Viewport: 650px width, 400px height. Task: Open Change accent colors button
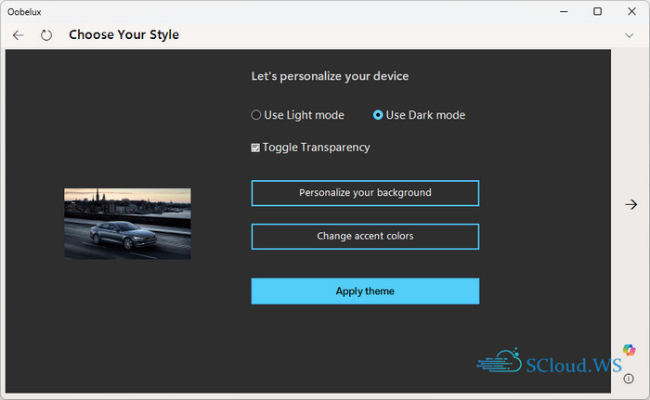click(365, 237)
